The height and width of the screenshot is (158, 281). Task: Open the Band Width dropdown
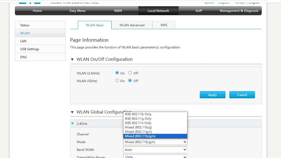click(x=155, y=150)
